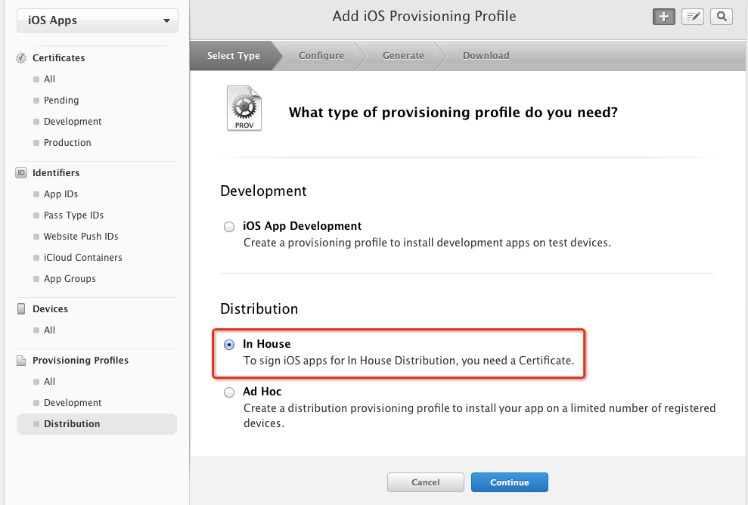Choose the Ad Hoc radio option
This screenshot has width=748, height=505.
tap(229, 392)
